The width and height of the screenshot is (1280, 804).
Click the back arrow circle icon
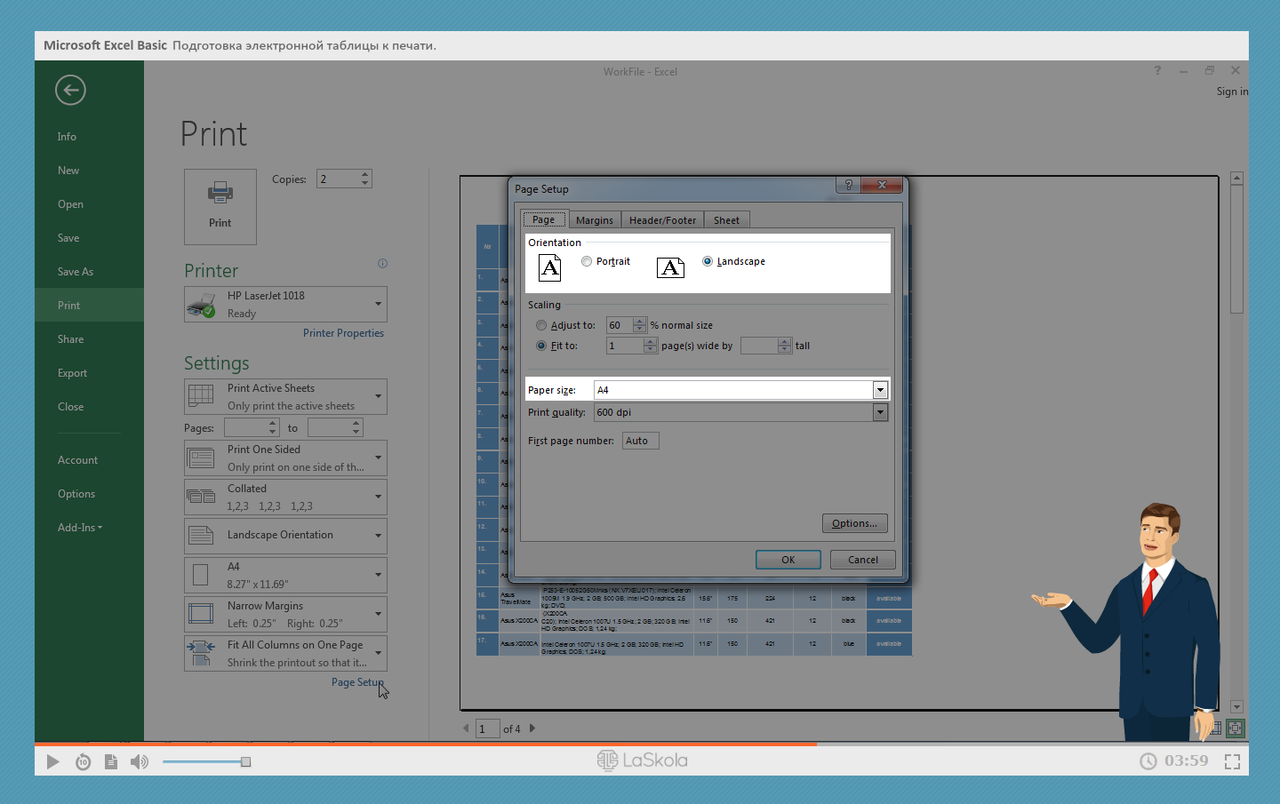click(70, 90)
